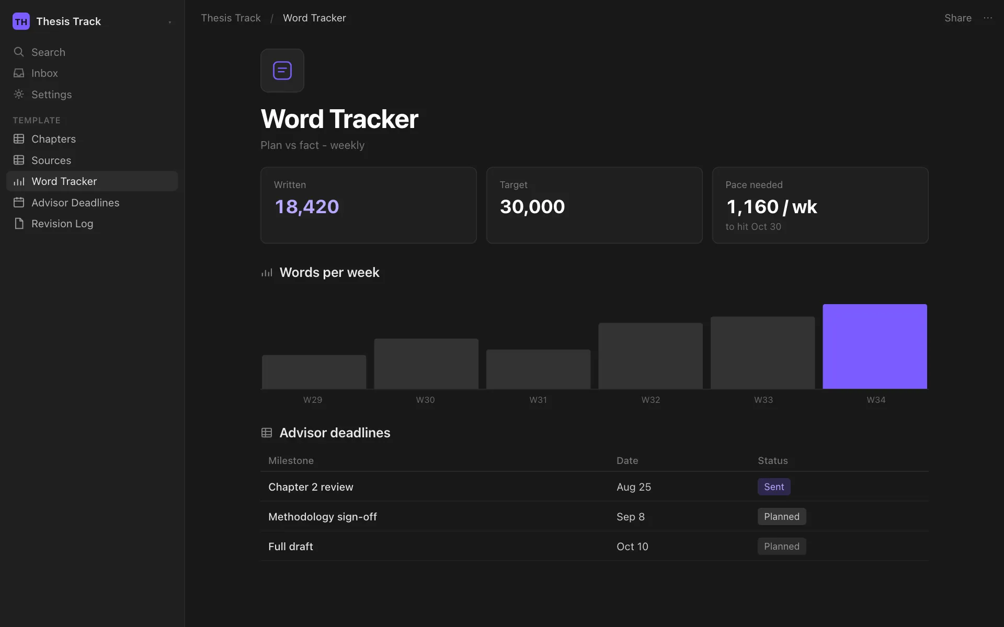Image resolution: width=1004 pixels, height=627 pixels.
Task: Click the Share button
Action: pyautogui.click(x=957, y=18)
